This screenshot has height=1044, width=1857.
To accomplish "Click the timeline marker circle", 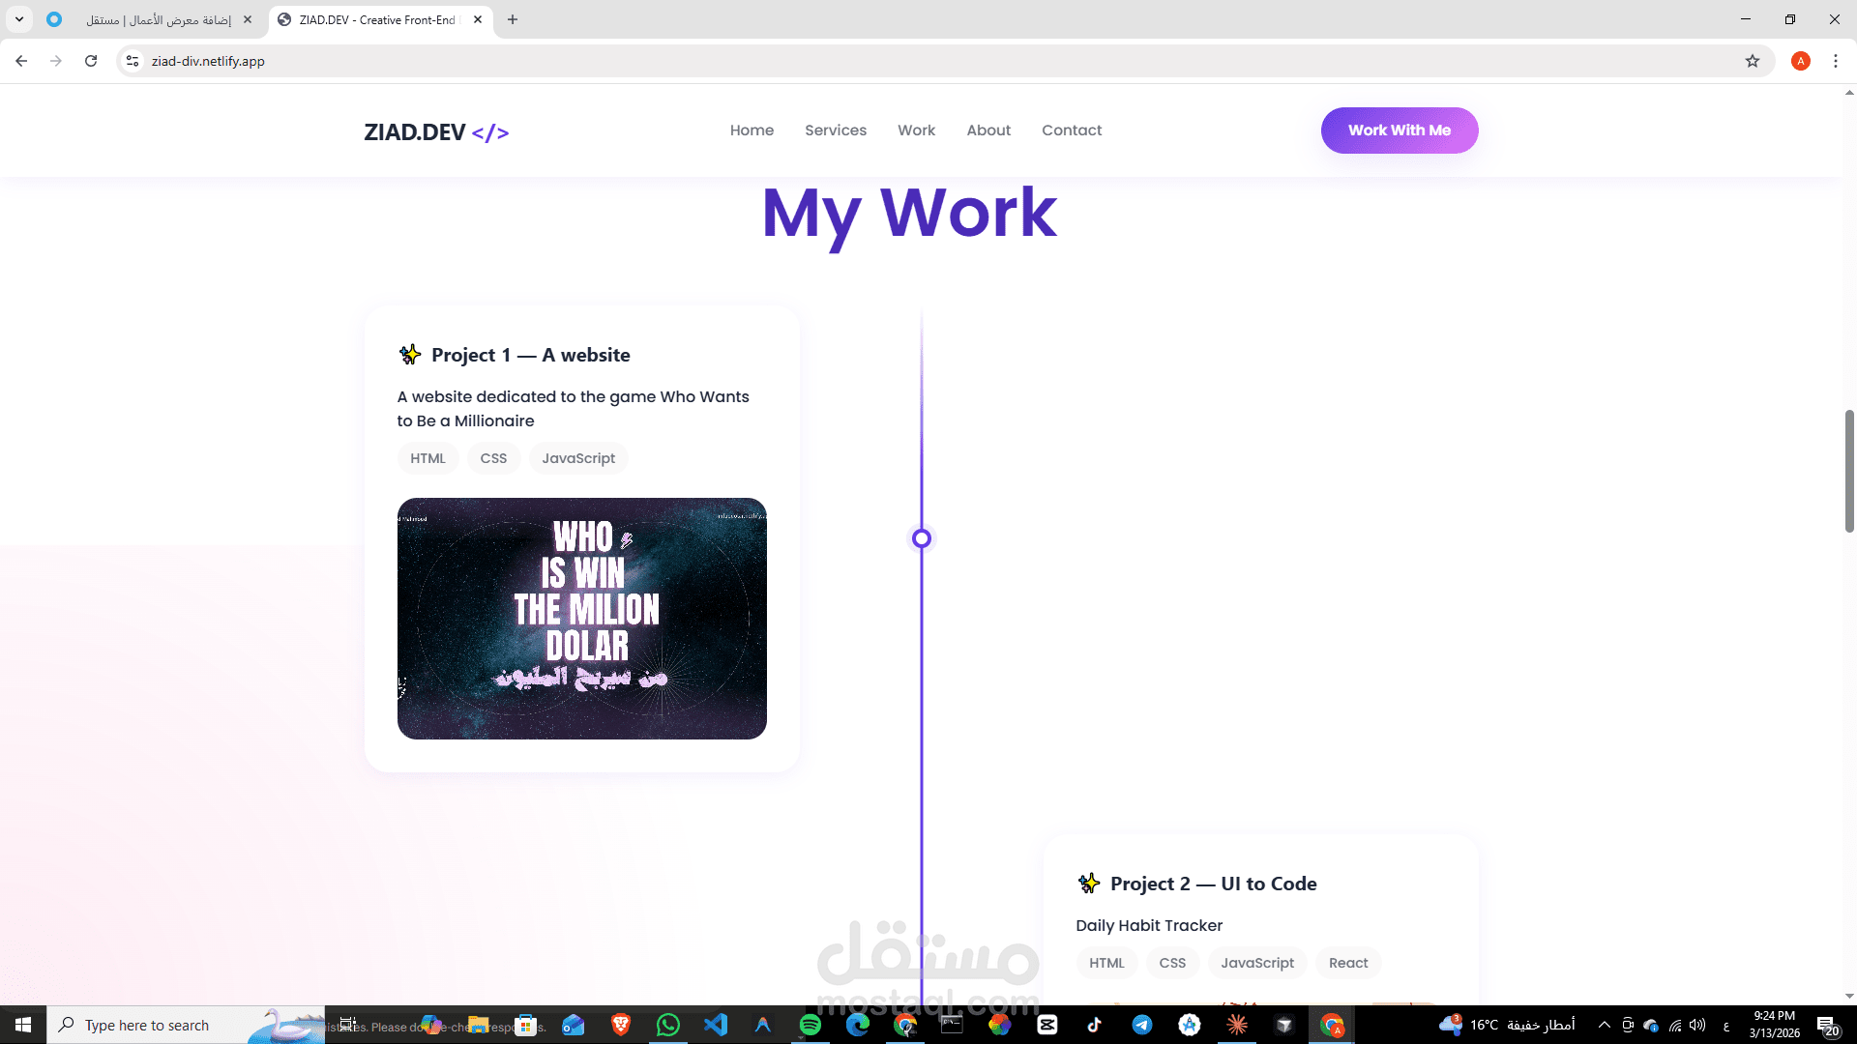I will click(922, 538).
